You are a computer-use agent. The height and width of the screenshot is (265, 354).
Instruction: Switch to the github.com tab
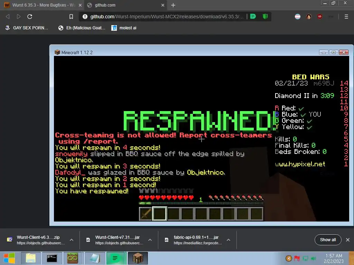pyautogui.click(x=125, y=5)
